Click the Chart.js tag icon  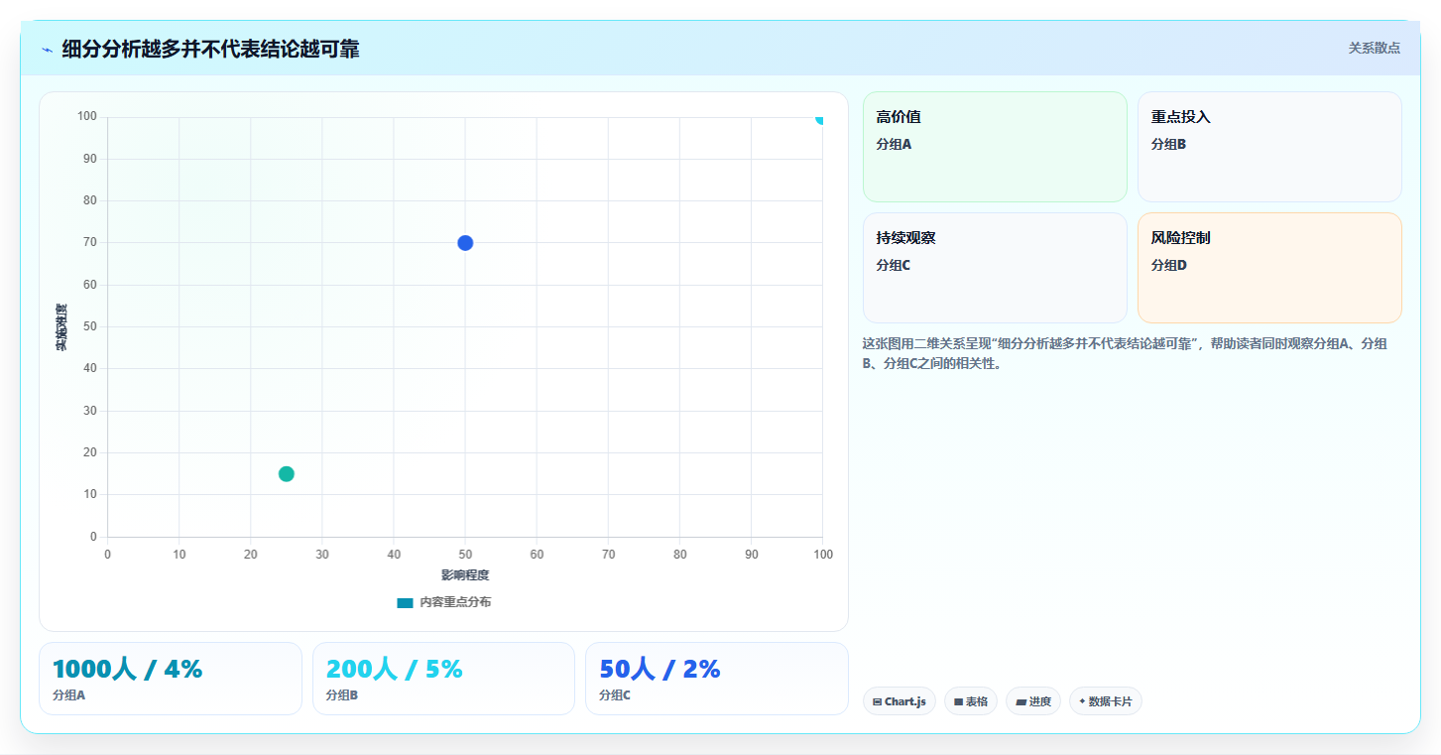tap(878, 701)
